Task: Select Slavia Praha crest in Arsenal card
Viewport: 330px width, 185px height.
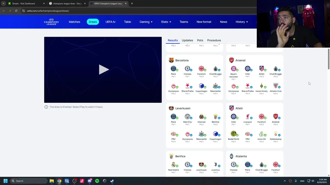Action: (x=247, y=86)
